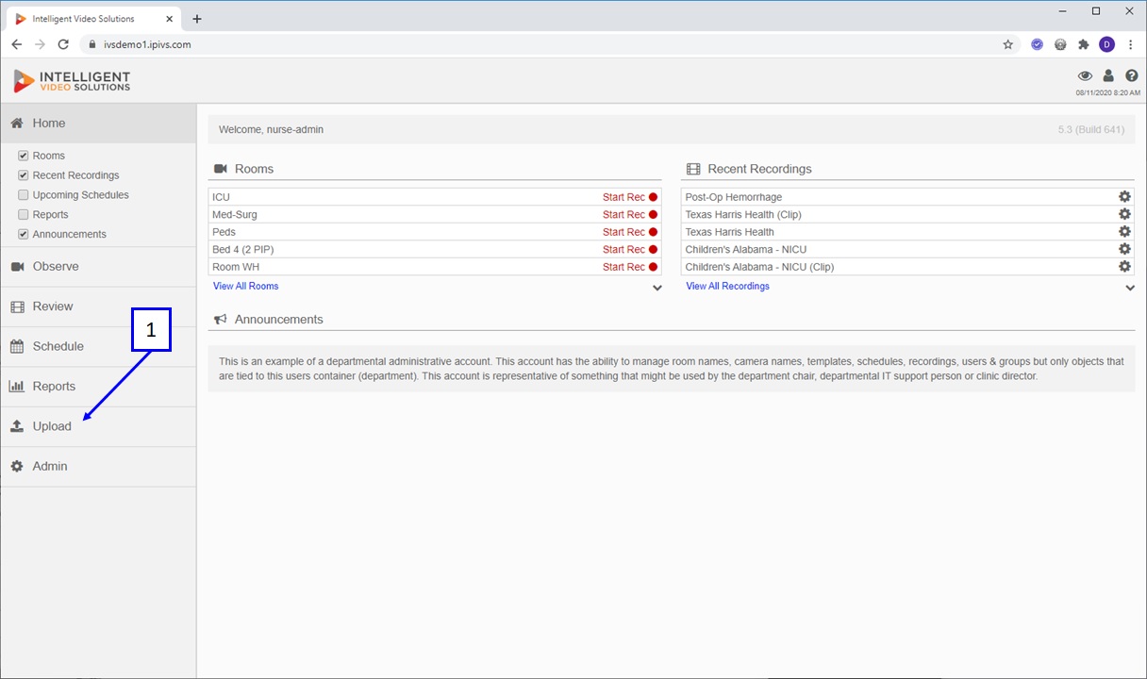Uncheck the Rooms checkbox in sidebar
Screen dimensions: 1147x679
24,156
